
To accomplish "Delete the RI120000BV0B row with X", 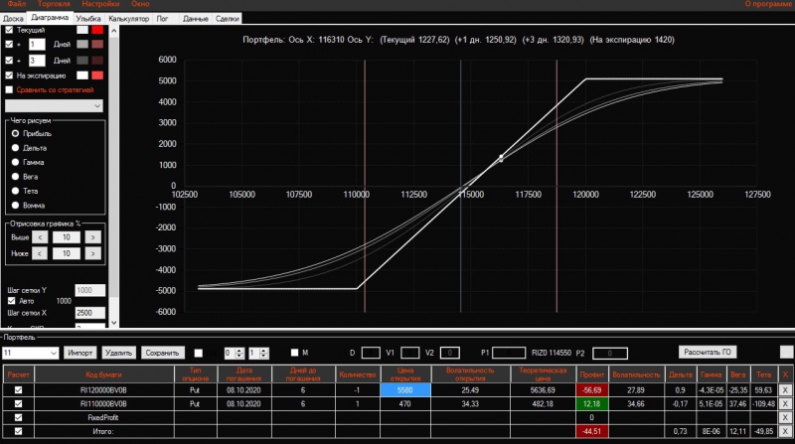I will coord(785,389).
